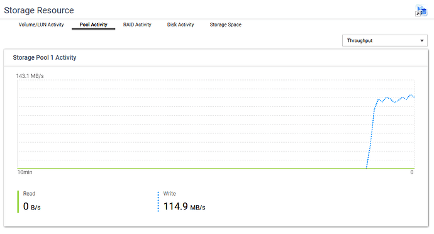Select the Read legend label

coord(29,194)
